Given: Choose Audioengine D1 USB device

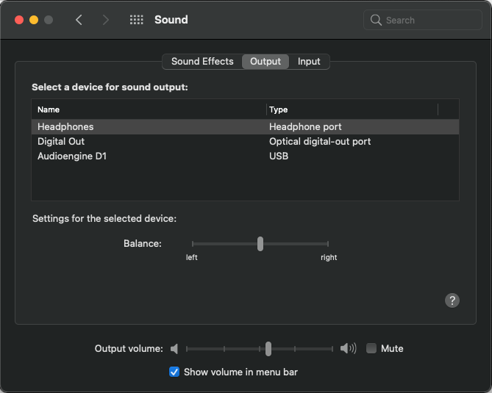Looking at the screenshot, I should (245, 156).
